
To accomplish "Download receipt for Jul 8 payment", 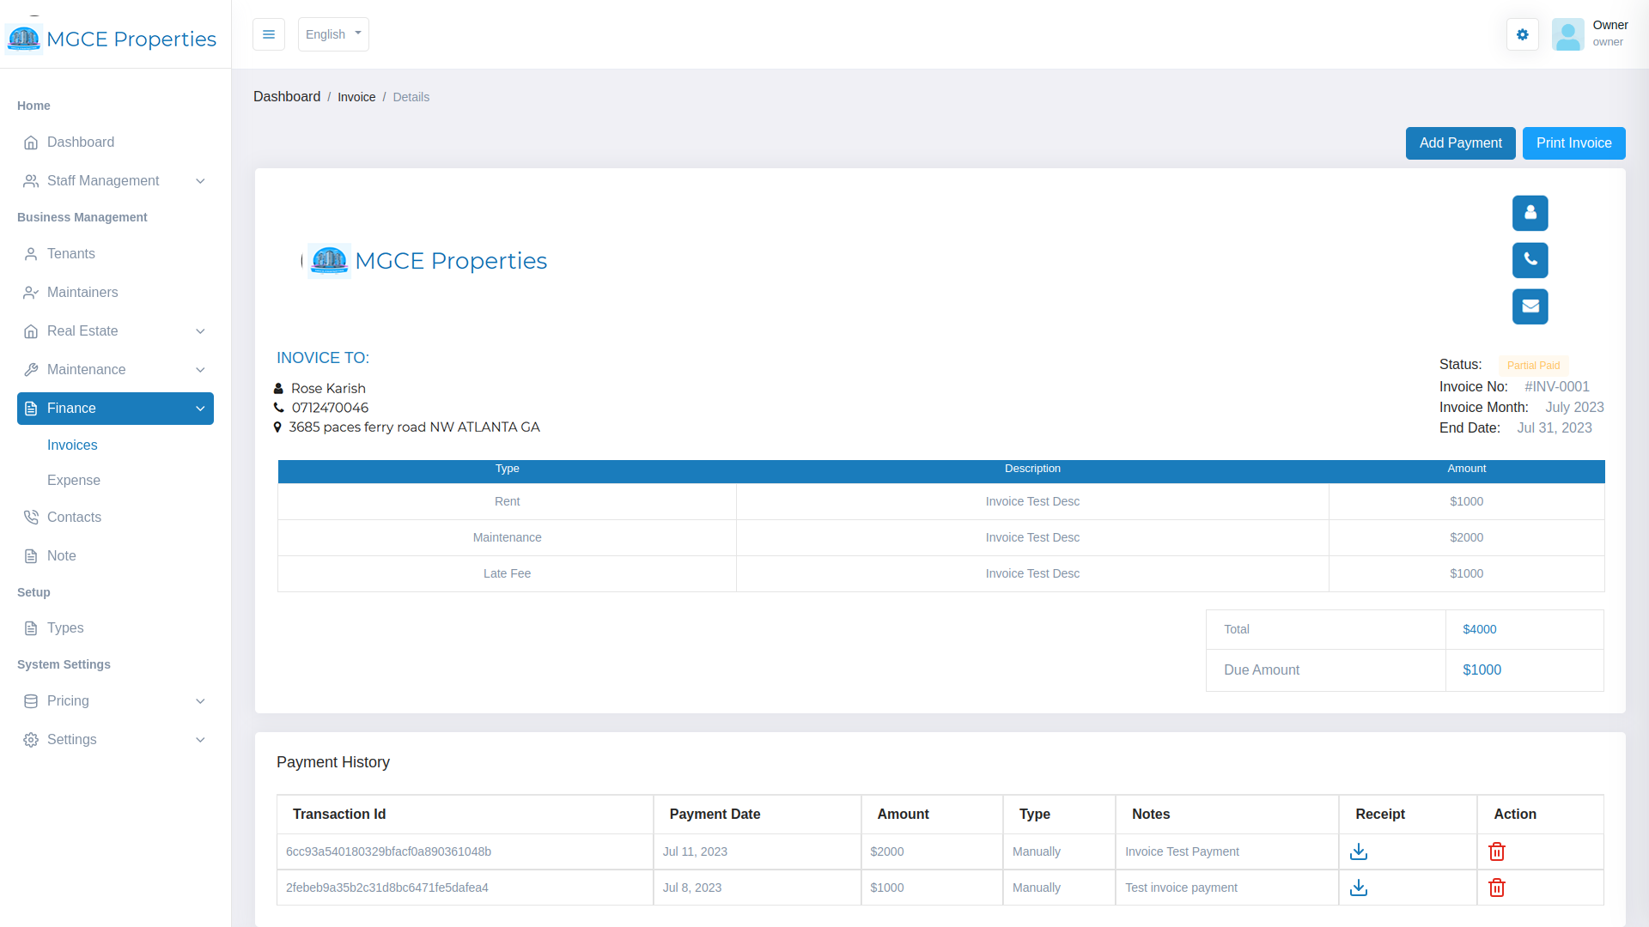I will (x=1358, y=888).
